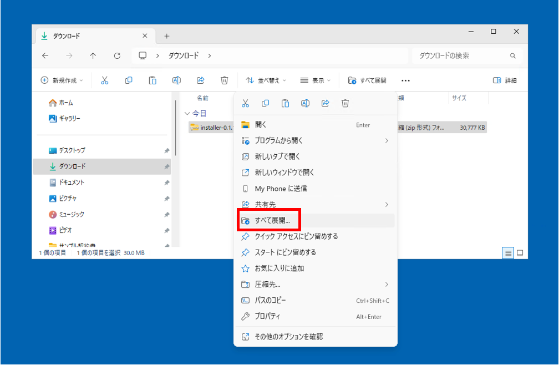Screen dimensions: 559x365
Task: Click the share icon in the toolbar
Action: point(201,80)
